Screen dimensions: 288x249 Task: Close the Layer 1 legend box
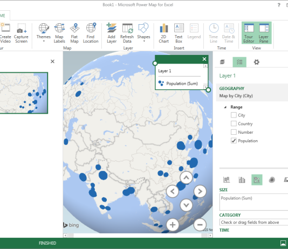pos(204,59)
